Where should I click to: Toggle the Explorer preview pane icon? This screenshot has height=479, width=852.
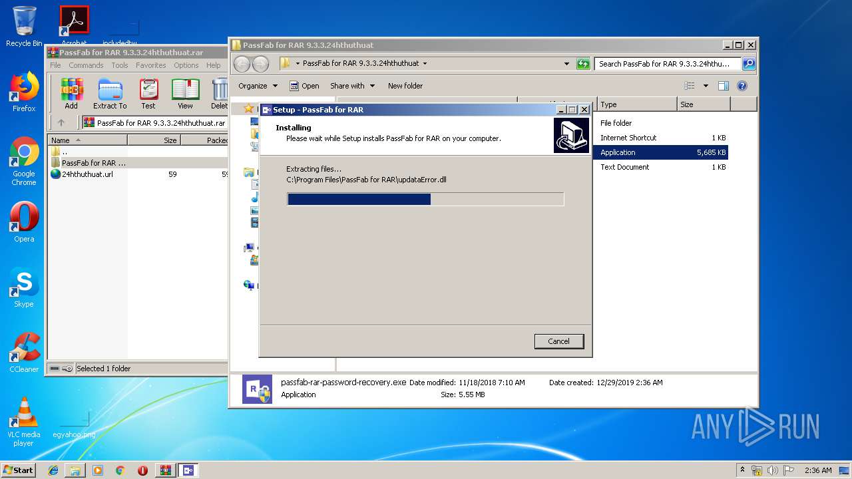(724, 86)
